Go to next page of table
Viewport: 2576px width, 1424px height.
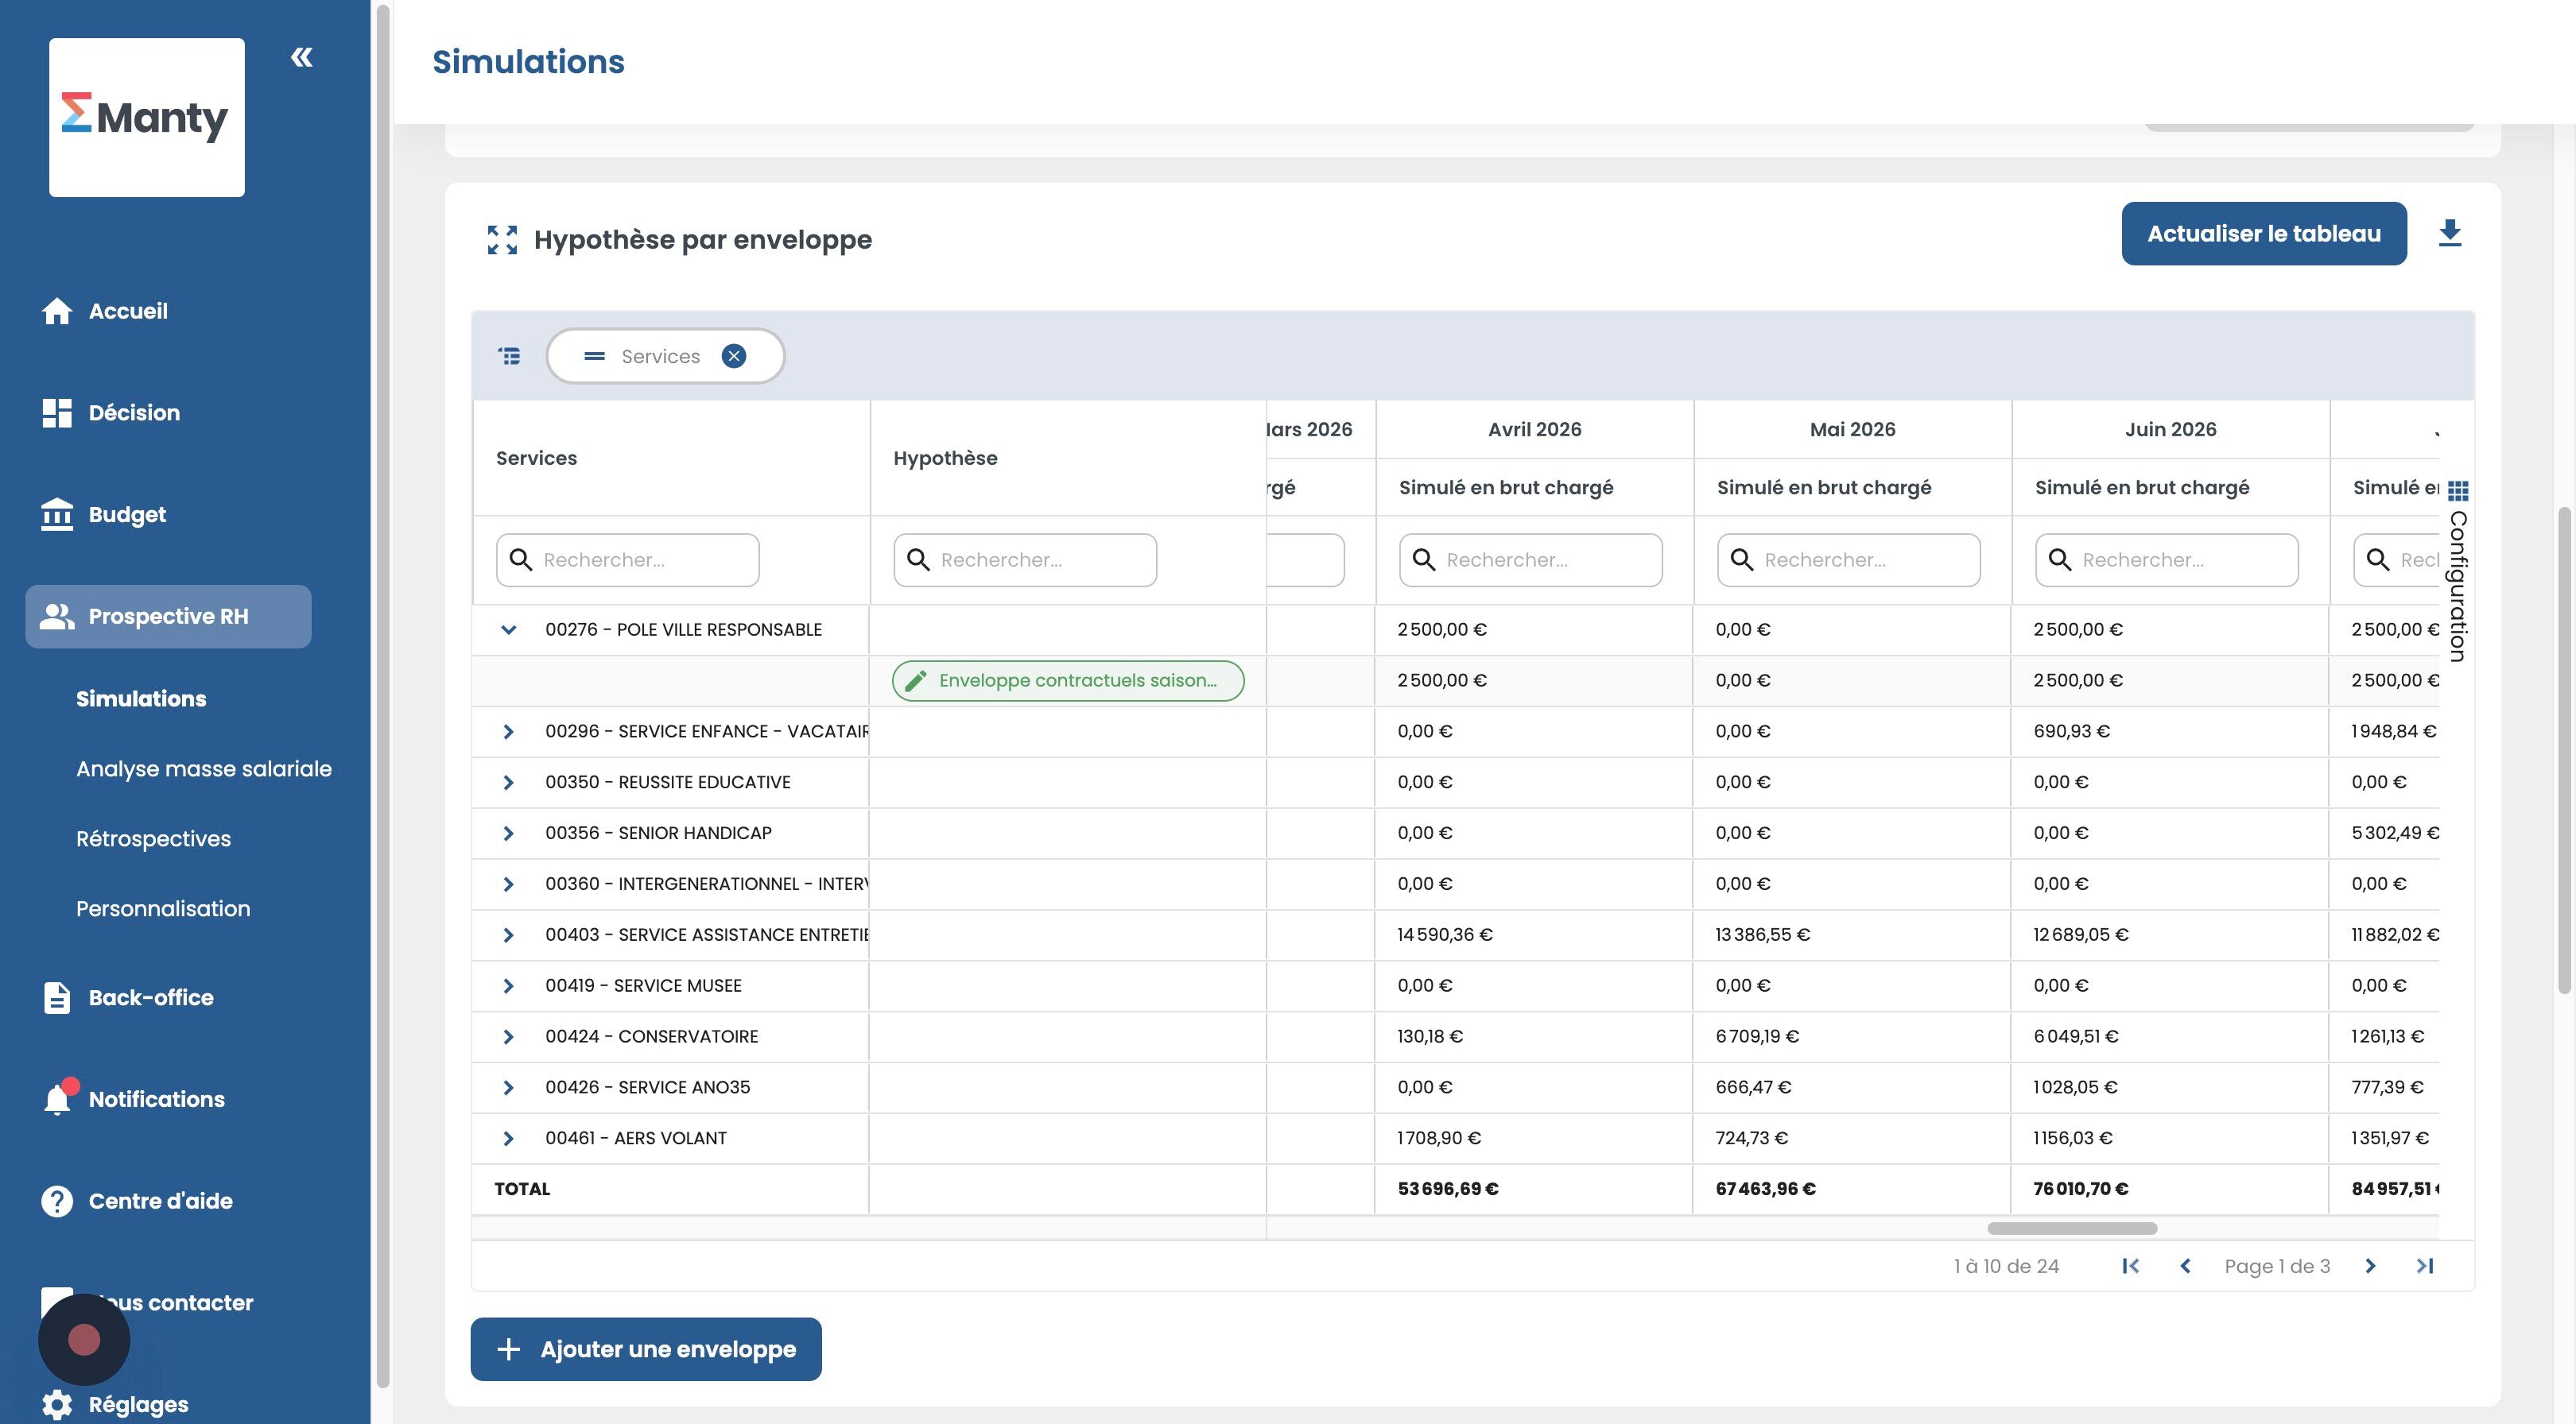coord(2370,1266)
